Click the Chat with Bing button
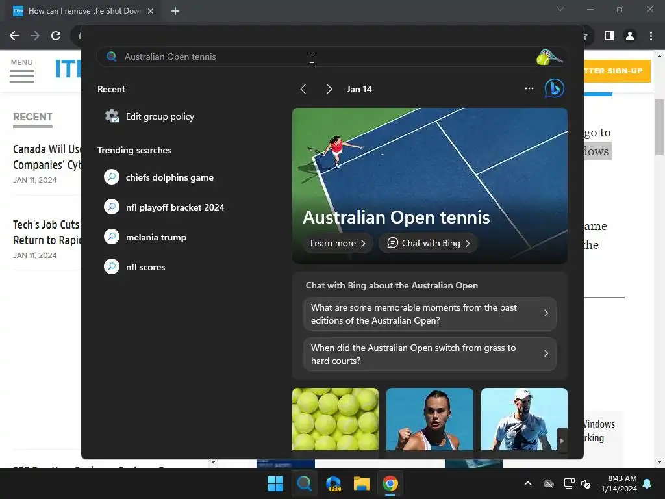The height and width of the screenshot is (499, 665). coord(429,243)
